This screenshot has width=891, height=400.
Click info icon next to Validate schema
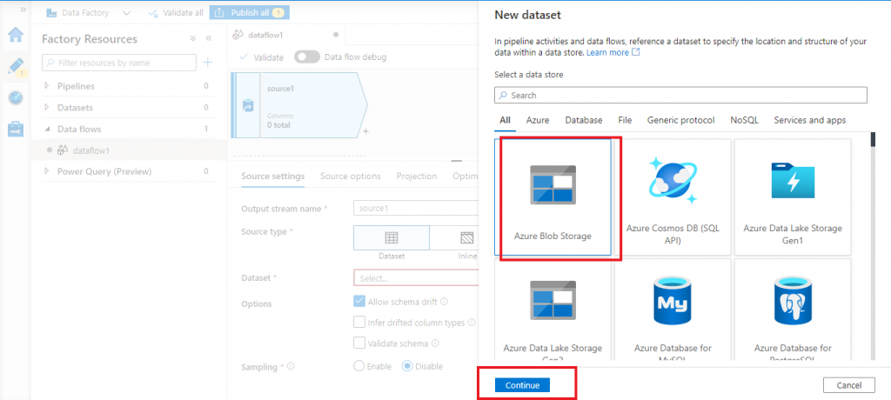(435, 343)
